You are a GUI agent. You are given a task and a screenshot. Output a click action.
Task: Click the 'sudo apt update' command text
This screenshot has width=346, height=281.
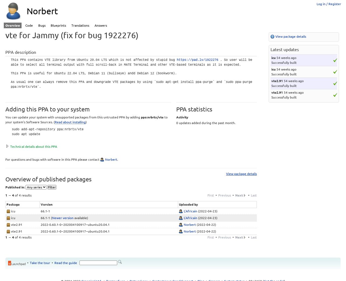pos(26,134)
